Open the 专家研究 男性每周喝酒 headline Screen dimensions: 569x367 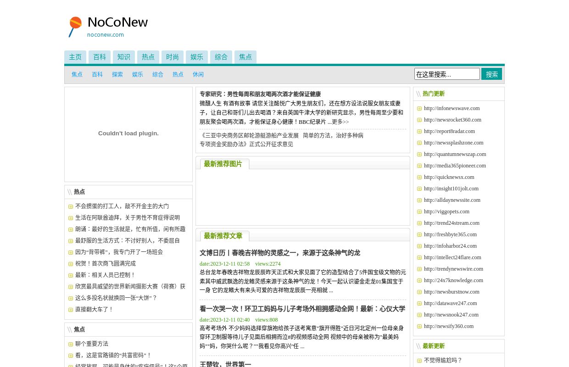pos(260,94)
